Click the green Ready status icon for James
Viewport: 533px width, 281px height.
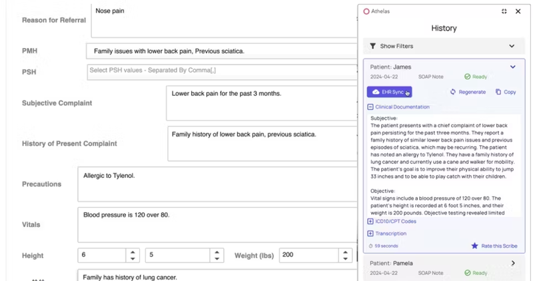[468, 77]
